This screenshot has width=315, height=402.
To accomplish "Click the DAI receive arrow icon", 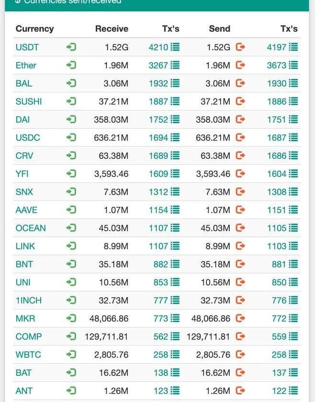I will (x=71, y=120).
